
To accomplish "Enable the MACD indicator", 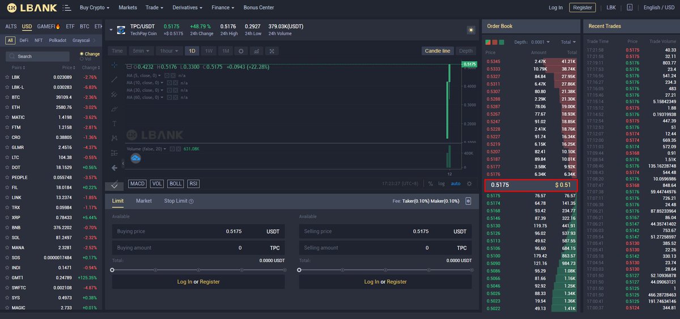I will 137,184.
